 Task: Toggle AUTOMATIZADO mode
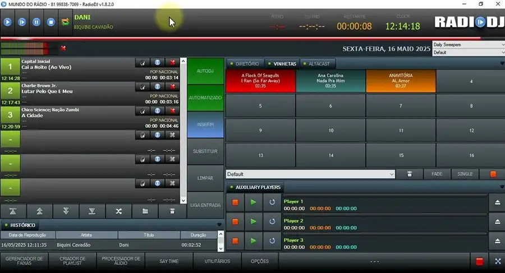click(x=205, y=98)
